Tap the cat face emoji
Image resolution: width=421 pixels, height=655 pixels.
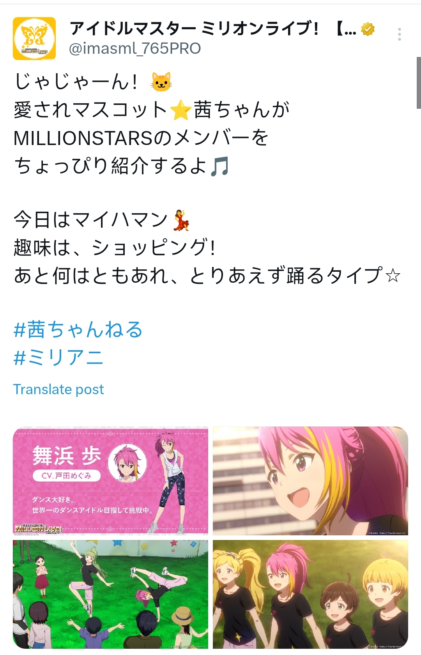point(161,82)
